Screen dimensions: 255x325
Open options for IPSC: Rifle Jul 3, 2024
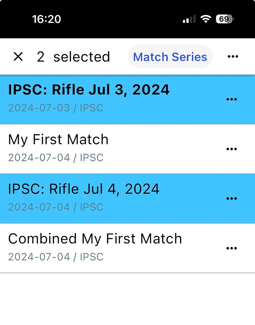[x=232, y=99]
